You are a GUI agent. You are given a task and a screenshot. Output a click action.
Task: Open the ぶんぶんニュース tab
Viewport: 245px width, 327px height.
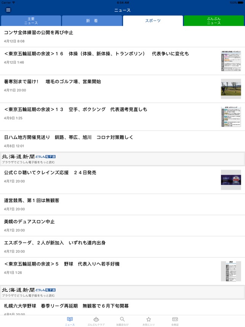coord(214,21)
